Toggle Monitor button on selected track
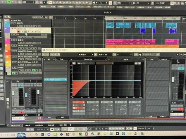 point(22,32)
